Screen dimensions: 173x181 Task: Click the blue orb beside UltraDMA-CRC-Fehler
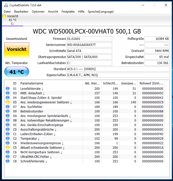[8, 157]
